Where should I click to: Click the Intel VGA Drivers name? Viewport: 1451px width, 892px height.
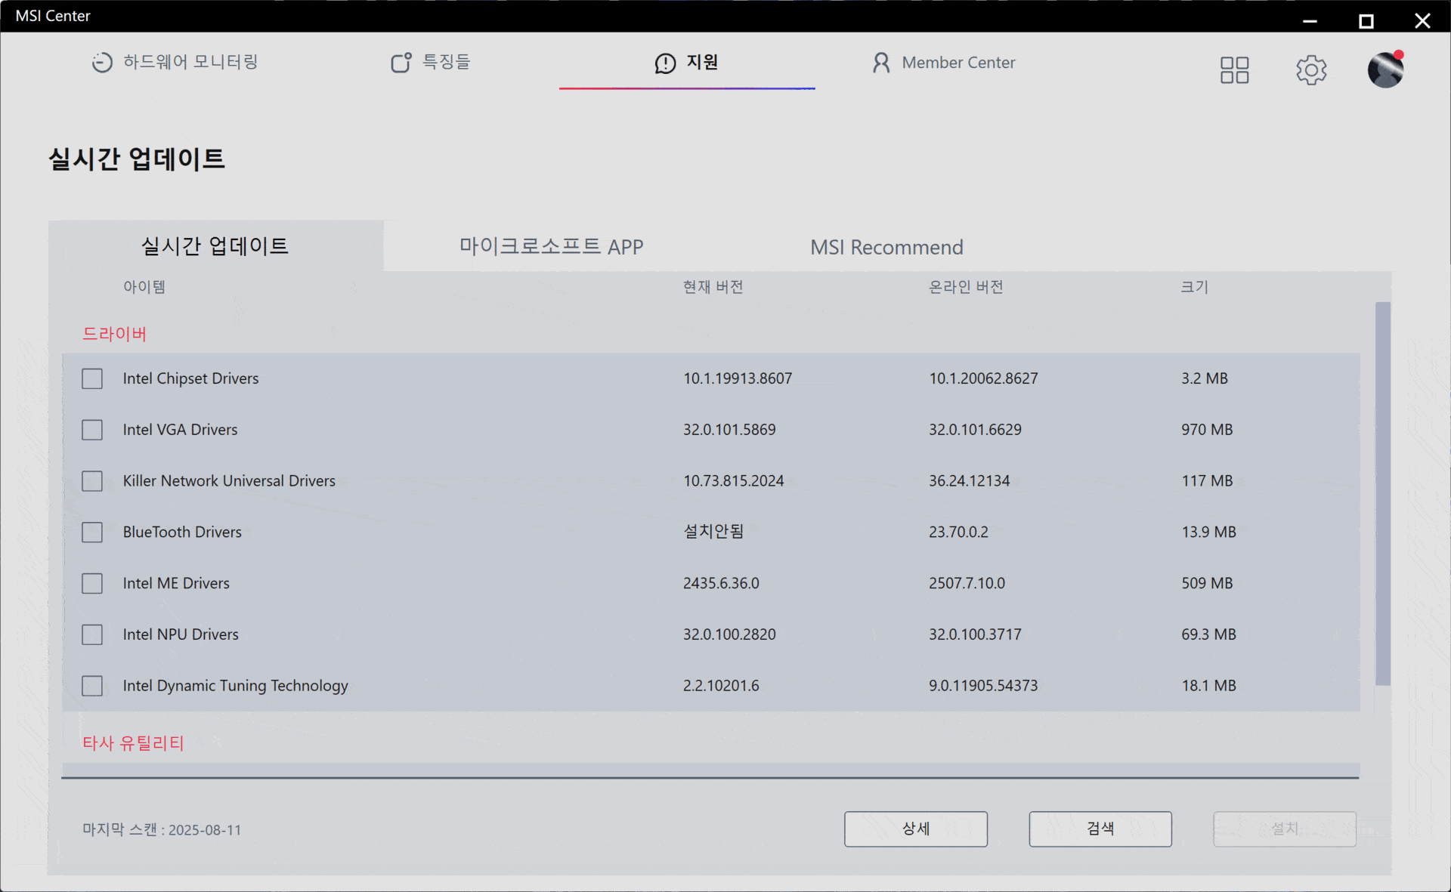(180, 430)
